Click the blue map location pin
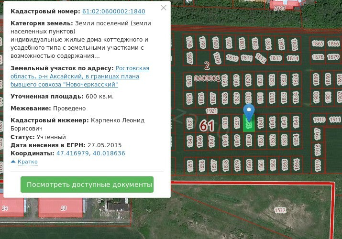Viewport: 342px width, 239px height. (x=248, y=113)
